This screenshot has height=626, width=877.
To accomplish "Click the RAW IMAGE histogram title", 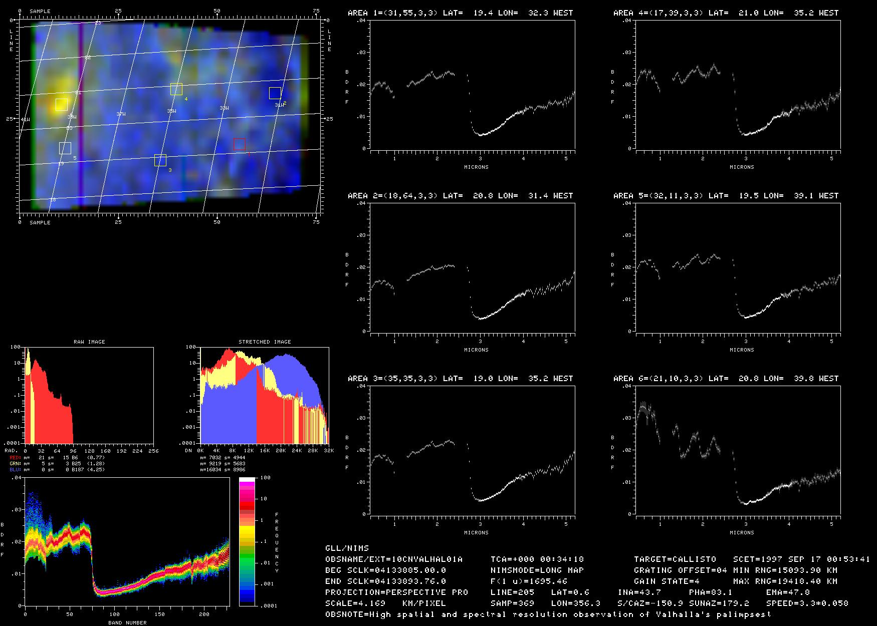I will [89, 342].
